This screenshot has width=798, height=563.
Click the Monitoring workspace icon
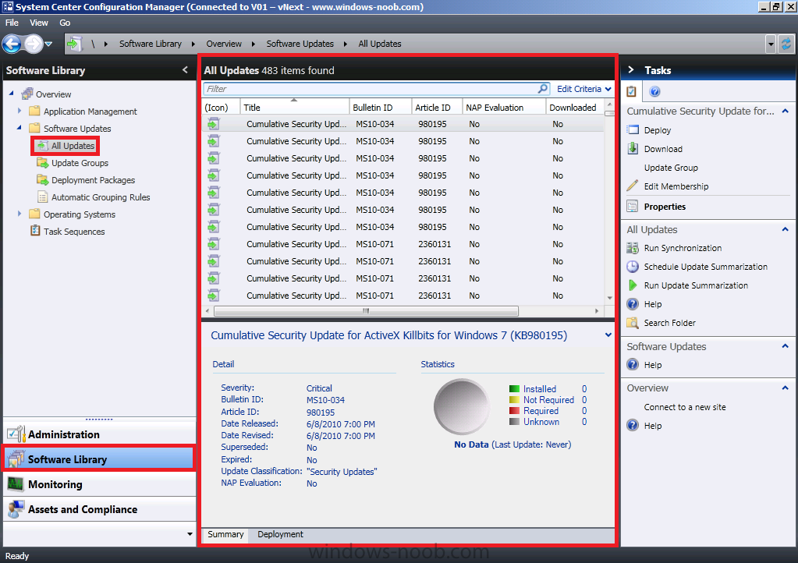click(x=16, y=484)
